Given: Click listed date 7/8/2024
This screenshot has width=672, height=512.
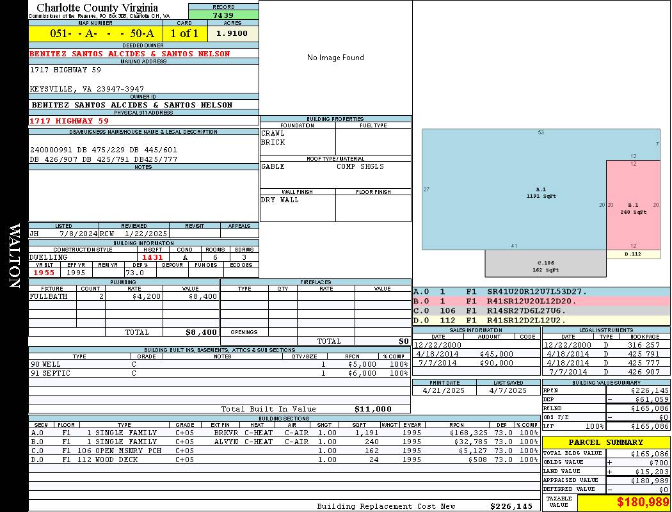Looking at the screenshot, I should tap(79, 234).
